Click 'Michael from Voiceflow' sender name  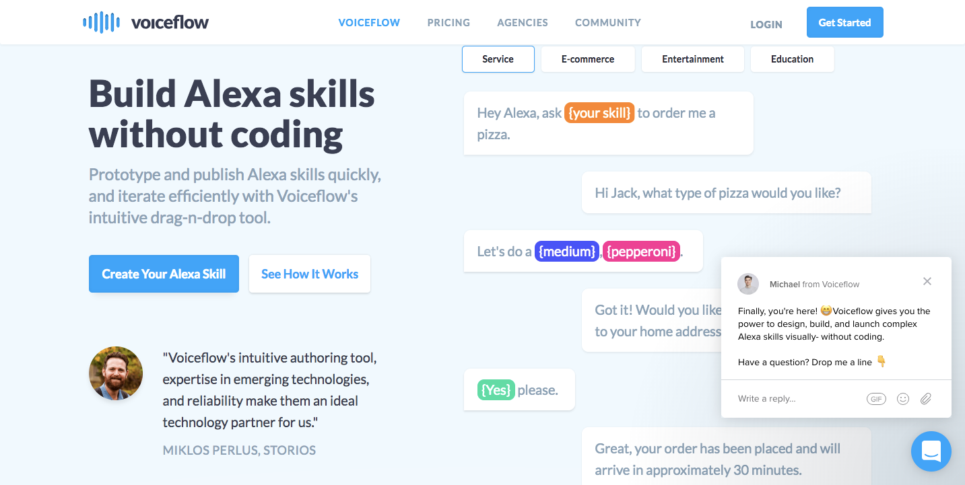(x=814, y=284)
